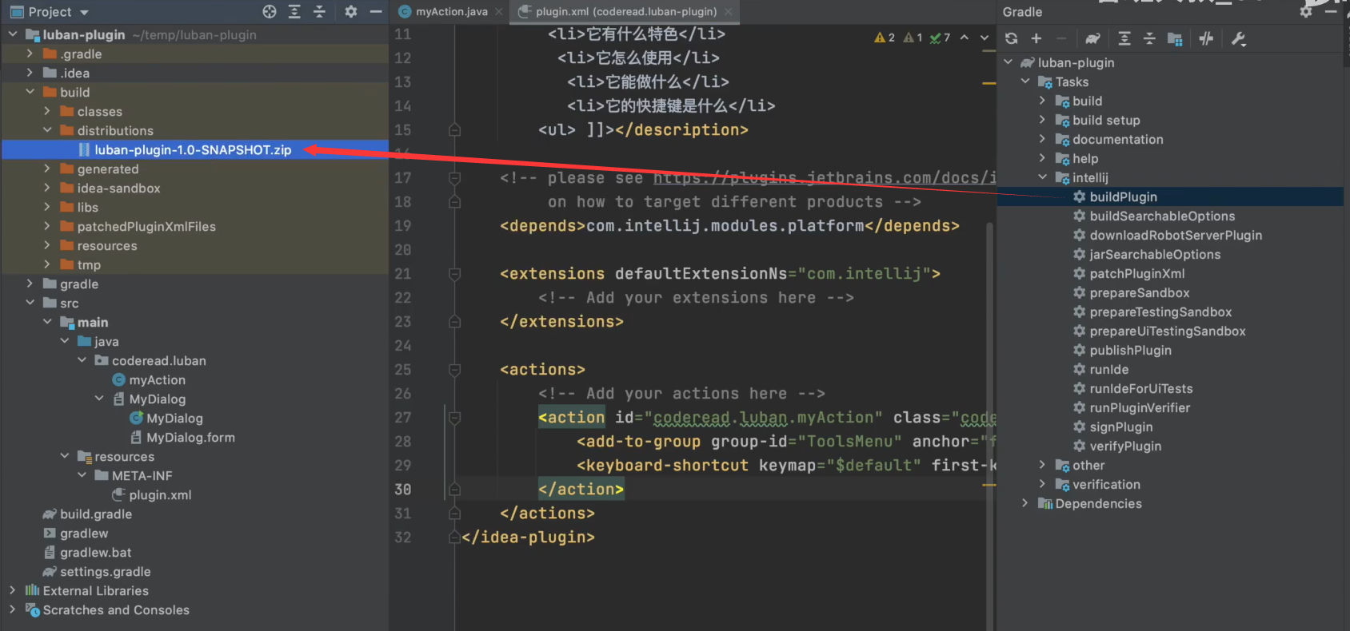
Task: Select the patchedPluginXmlFiles folder
Action: click(x=146, y=226)
